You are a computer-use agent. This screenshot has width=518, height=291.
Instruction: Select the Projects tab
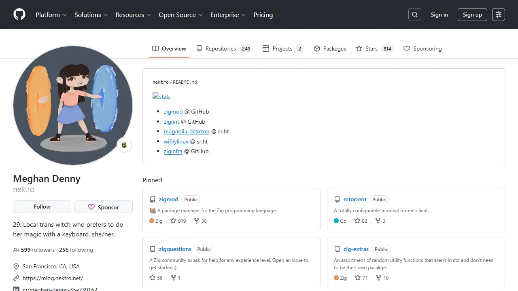pos(282,48)
